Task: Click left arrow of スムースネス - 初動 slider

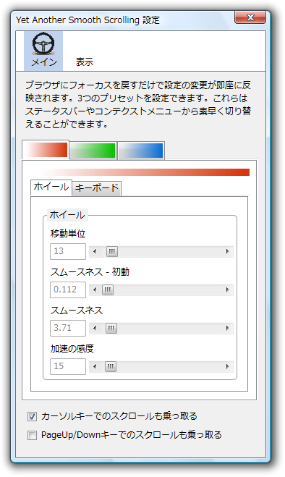Action: coord(95,290)
